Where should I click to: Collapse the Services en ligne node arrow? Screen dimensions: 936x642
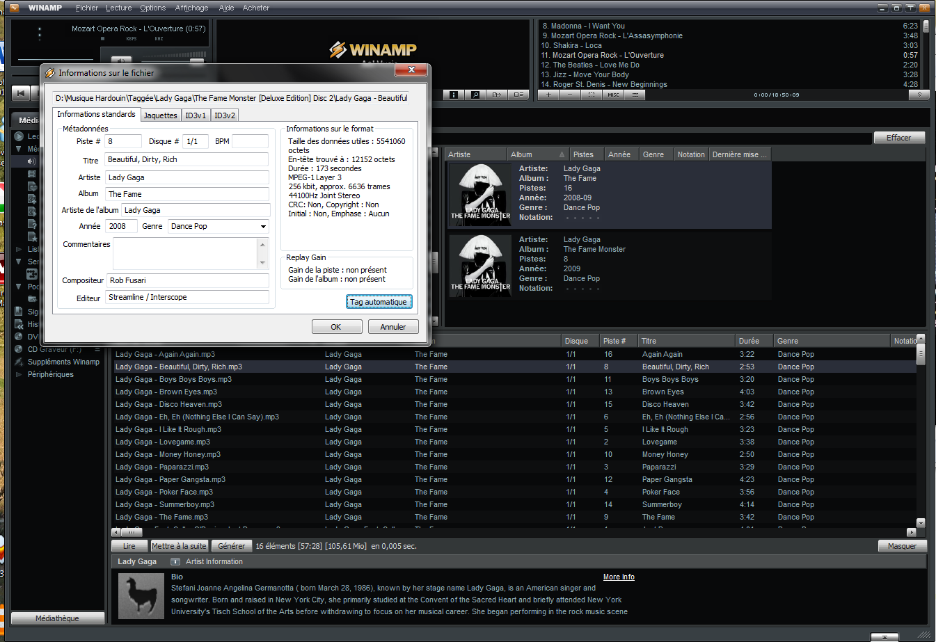pos(19,262)
